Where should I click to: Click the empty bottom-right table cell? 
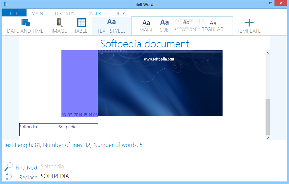pos(78,133)
